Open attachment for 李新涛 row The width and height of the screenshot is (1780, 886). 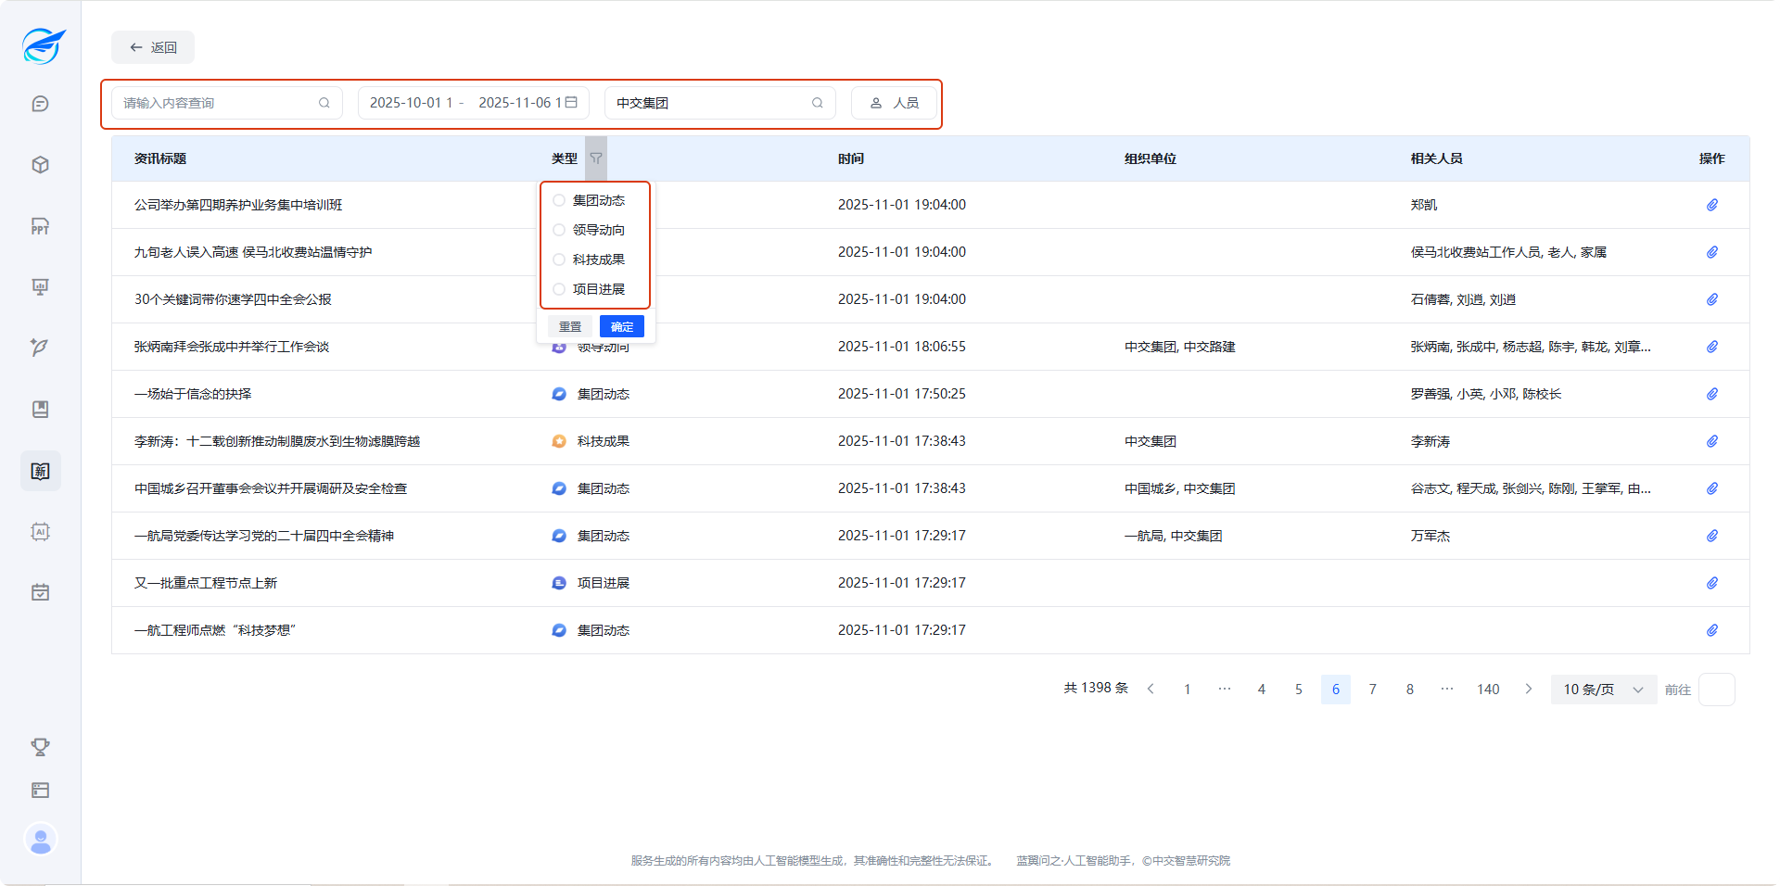click(x=1712, y=441)
